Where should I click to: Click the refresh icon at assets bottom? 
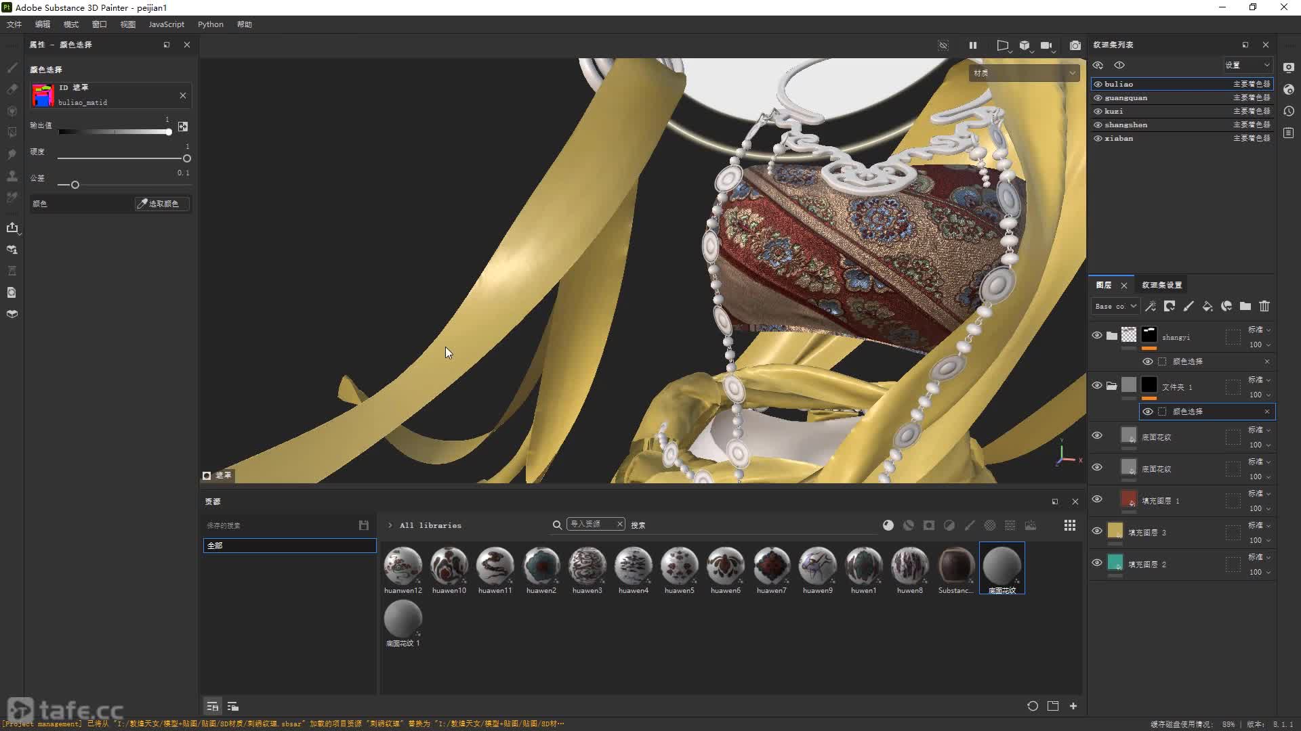(x=1033, y=706)
